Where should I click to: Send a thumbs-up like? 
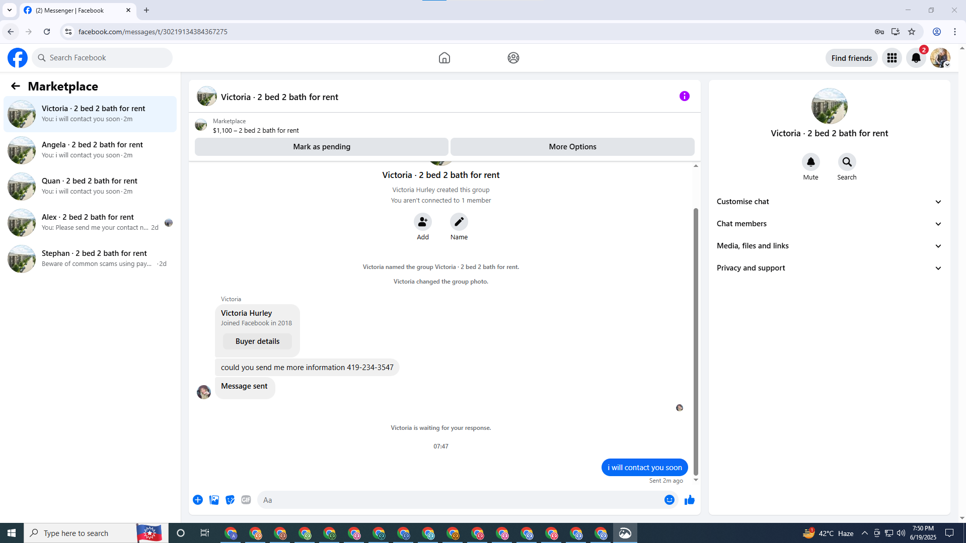[689, 500]
